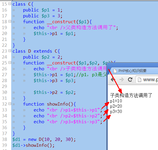
Task: Click line number 22 in the gutter
Action: (x=4, y=45)
